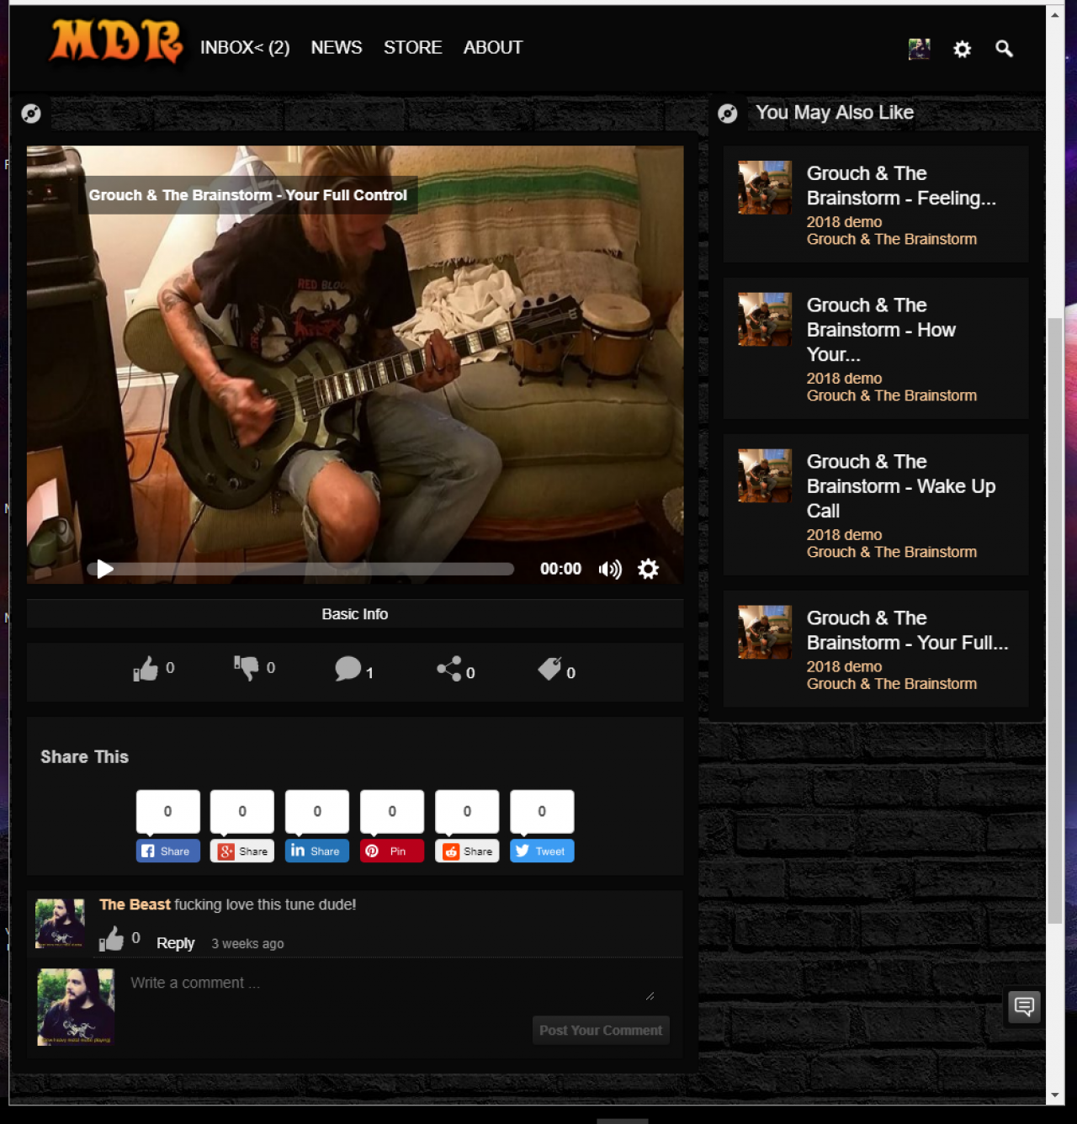1077x1124 pixels.
Task: Share on Facebook
Action: pos(168,851)
